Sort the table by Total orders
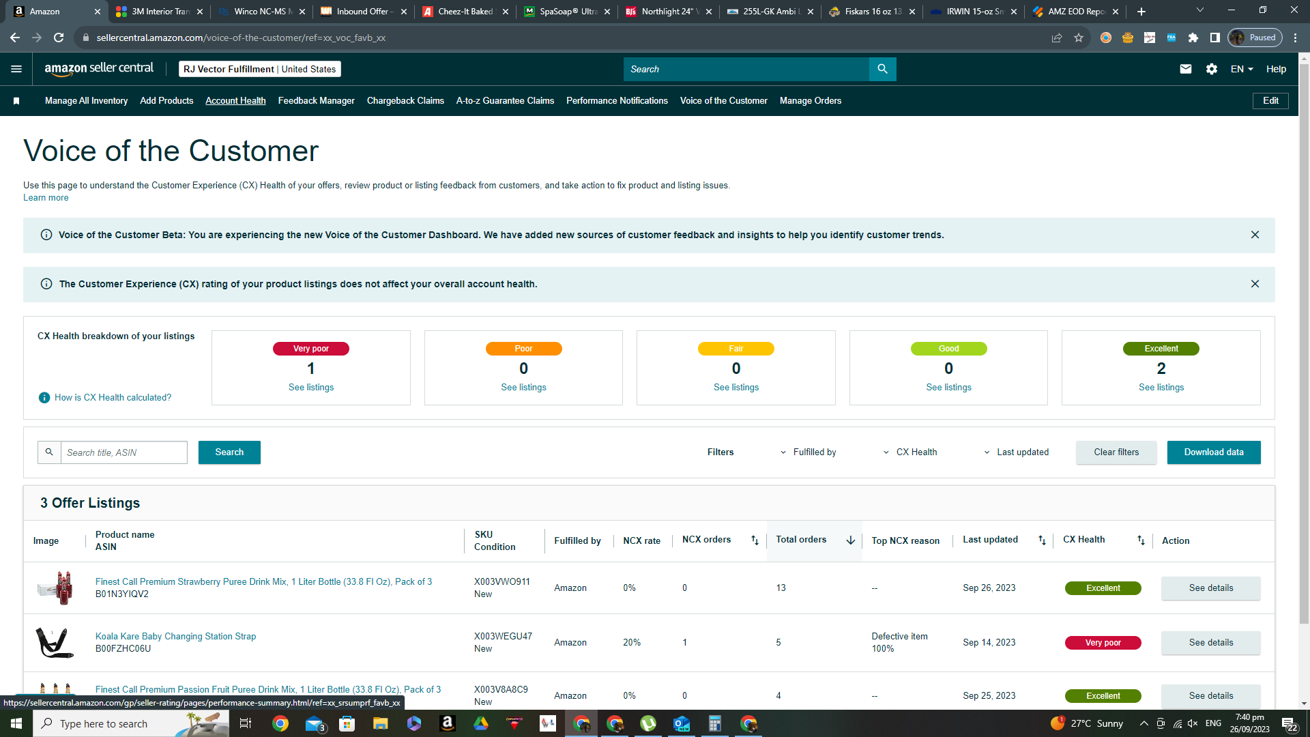Image resolution: width=1310 pixels, height=737 pixels. (851, 540)
